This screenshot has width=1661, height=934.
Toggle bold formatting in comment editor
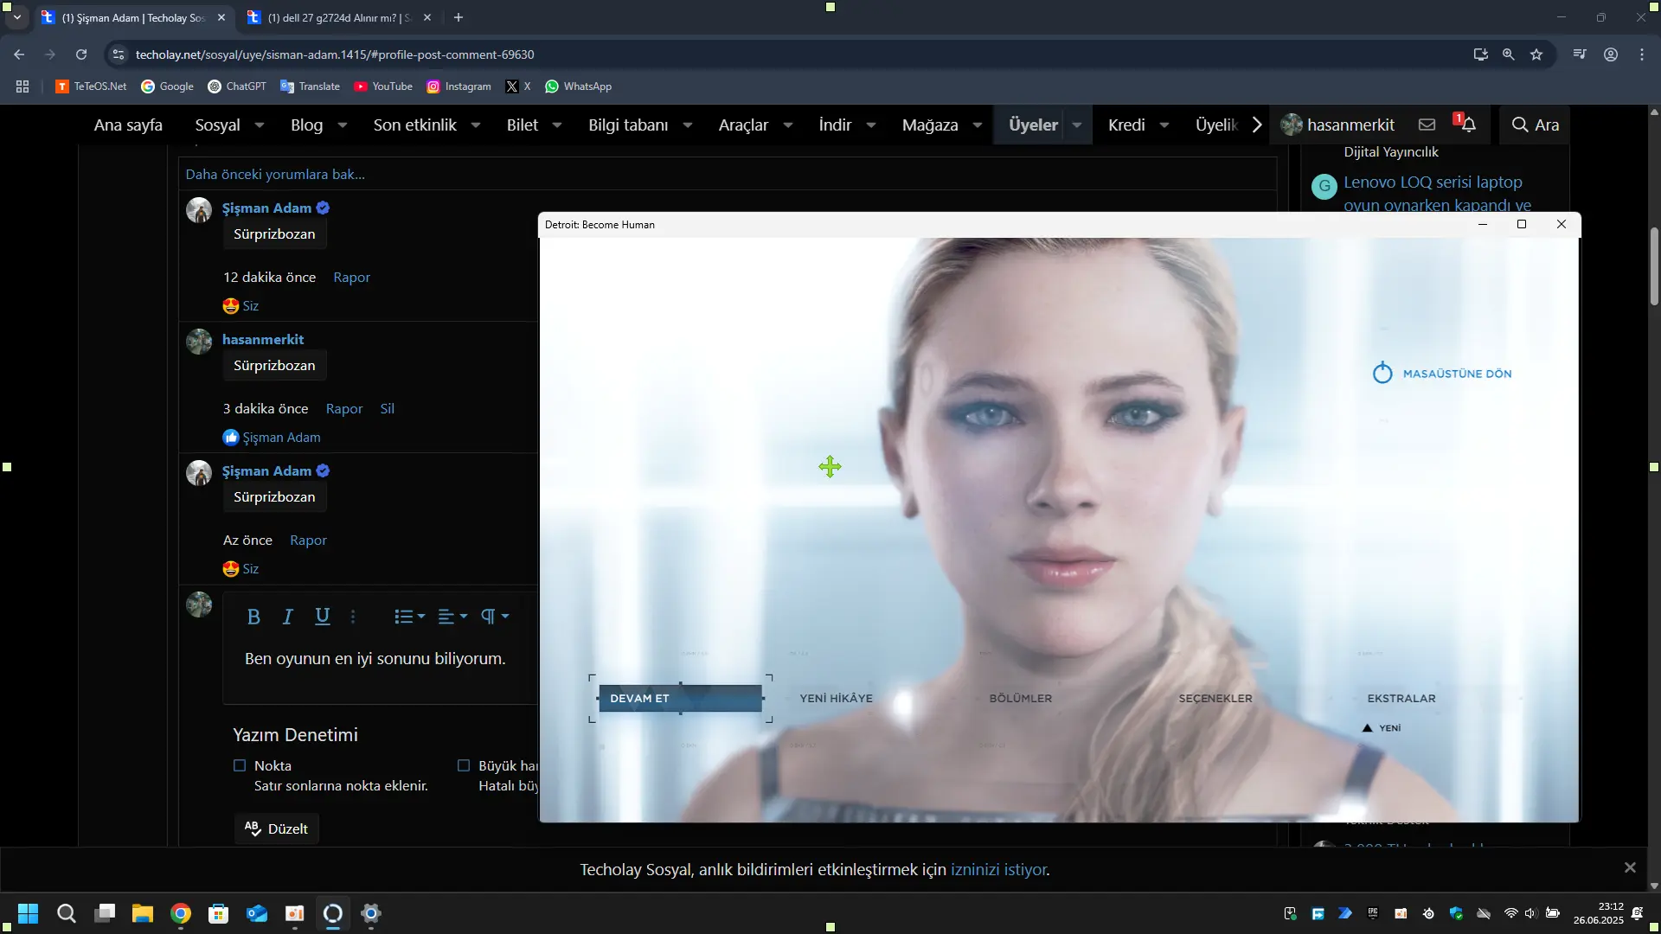253,617
